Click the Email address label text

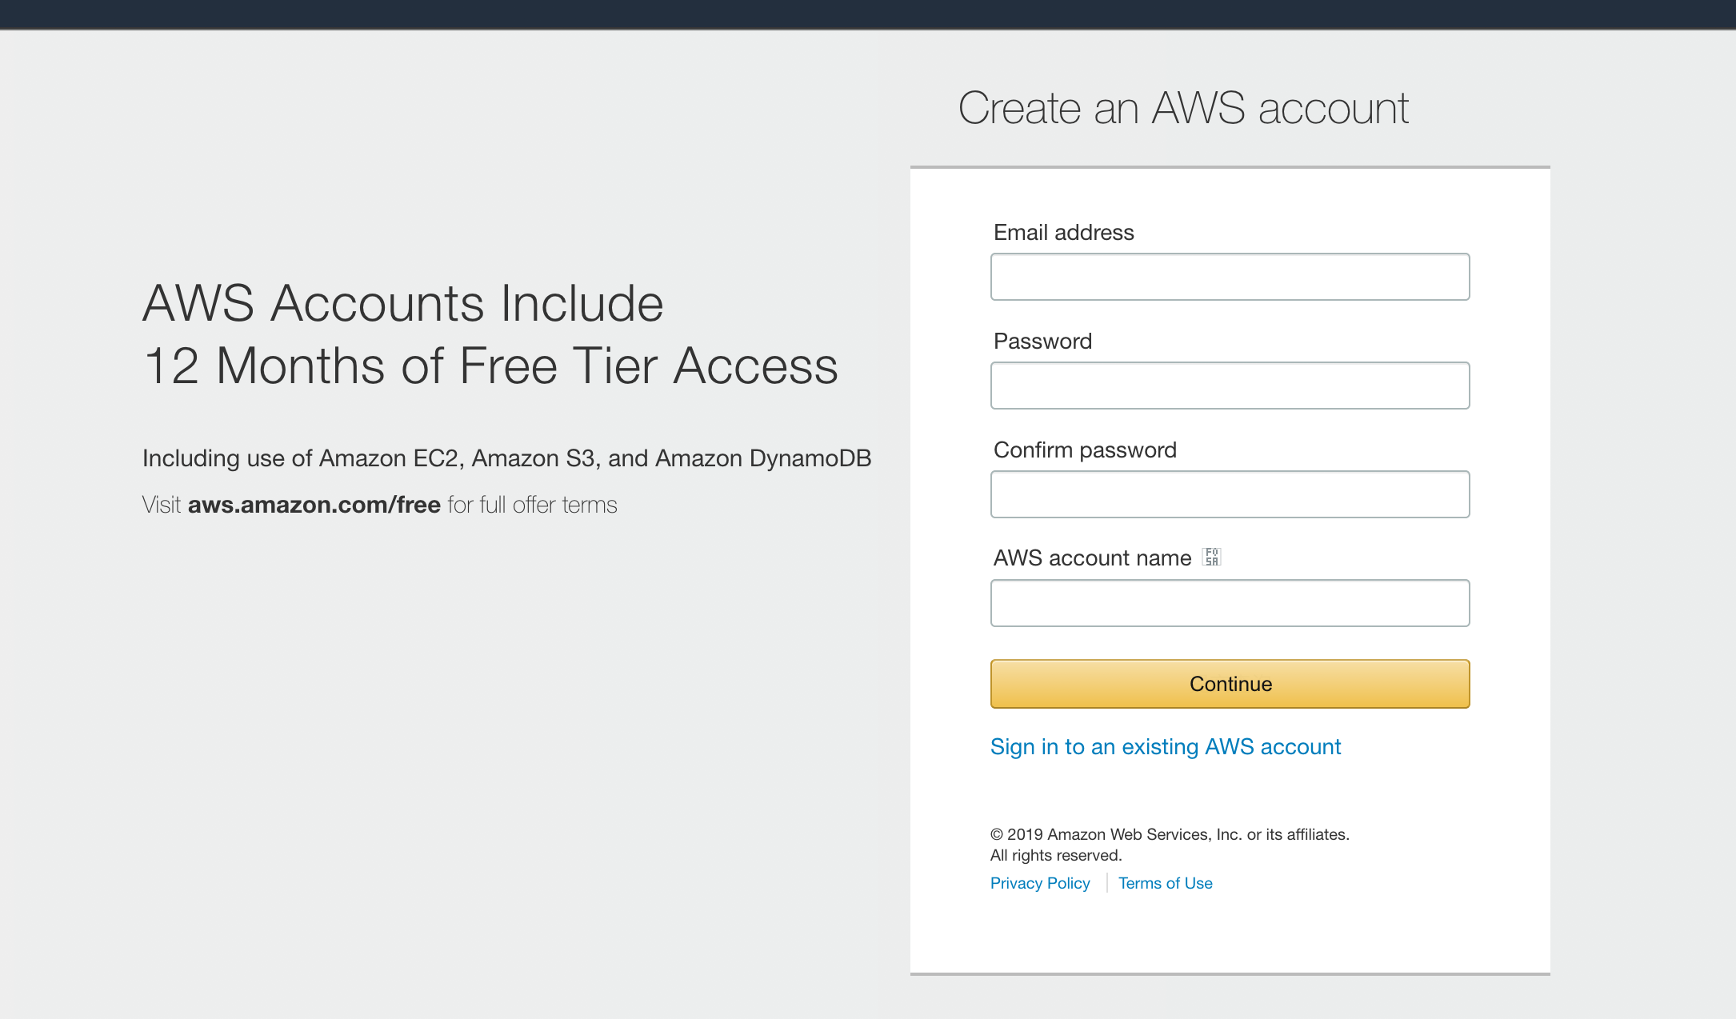pos(1063,233)
